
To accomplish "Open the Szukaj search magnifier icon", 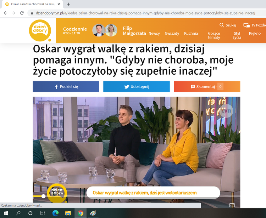I will point(222,25).
